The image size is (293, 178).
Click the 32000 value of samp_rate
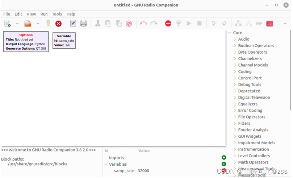click(x=143, y=171)
